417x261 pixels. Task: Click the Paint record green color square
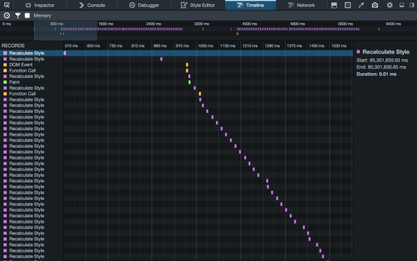(5, 82)
